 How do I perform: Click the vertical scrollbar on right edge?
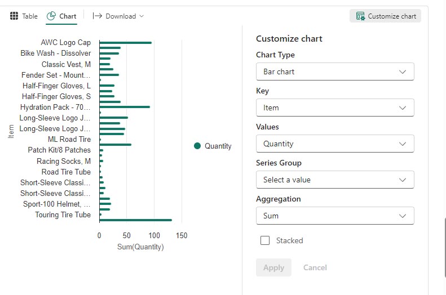click(x=445, y=248)
